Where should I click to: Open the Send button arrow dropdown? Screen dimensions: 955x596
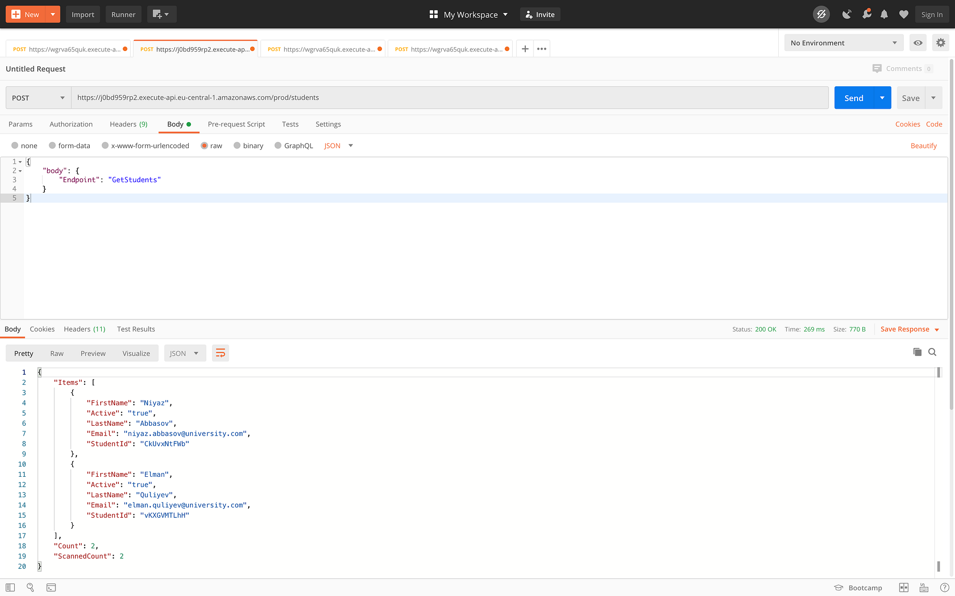pyautogui.click(x=882, y=98)
